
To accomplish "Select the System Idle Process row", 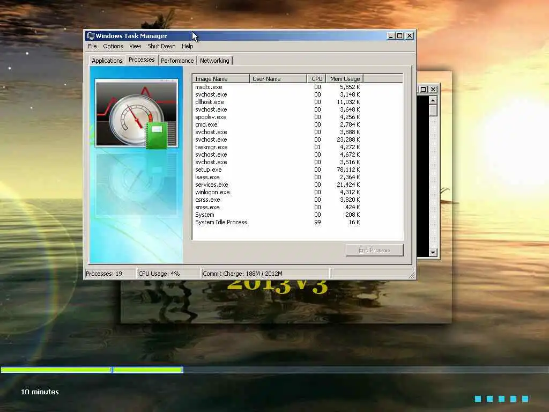I will [221, 222].
